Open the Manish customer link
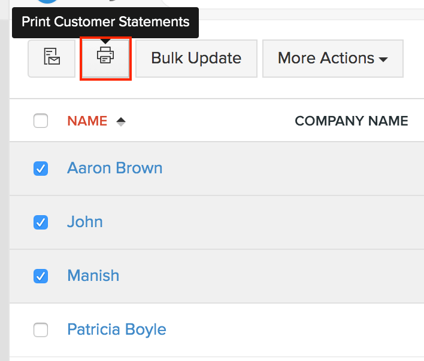 coord(93,276)
